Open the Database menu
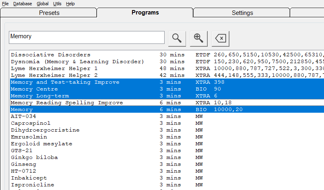 coord(23,4)
